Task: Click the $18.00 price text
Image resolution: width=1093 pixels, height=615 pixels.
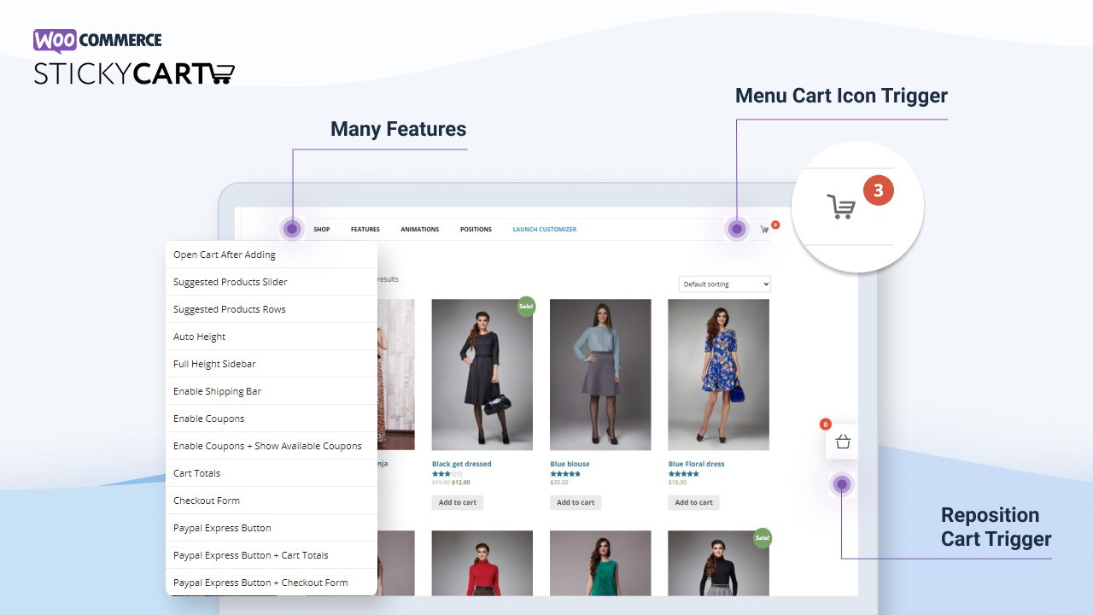Action: click(x=677, y=483)
